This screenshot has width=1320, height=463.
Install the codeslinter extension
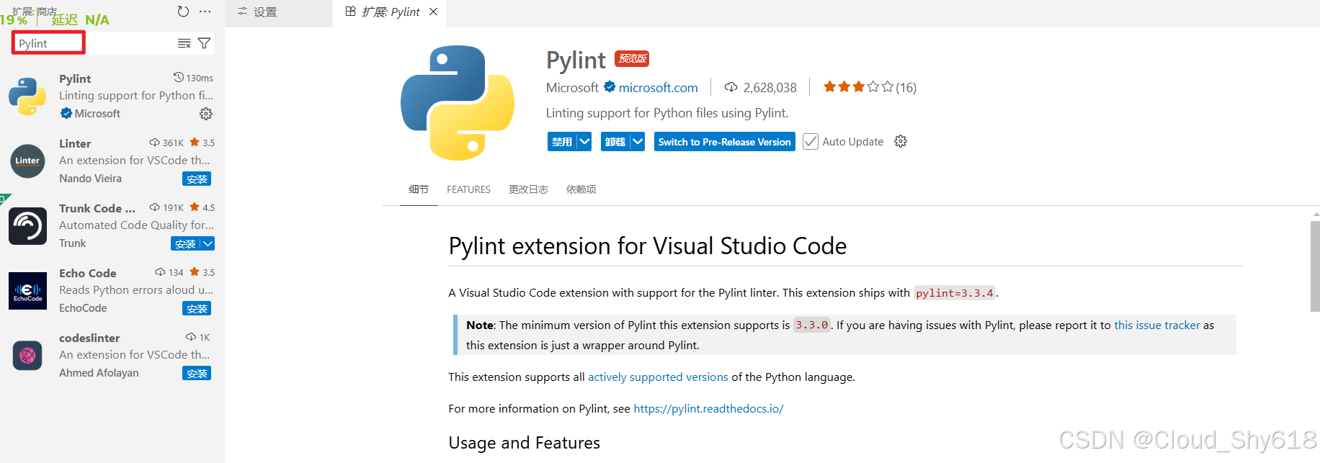197,373
